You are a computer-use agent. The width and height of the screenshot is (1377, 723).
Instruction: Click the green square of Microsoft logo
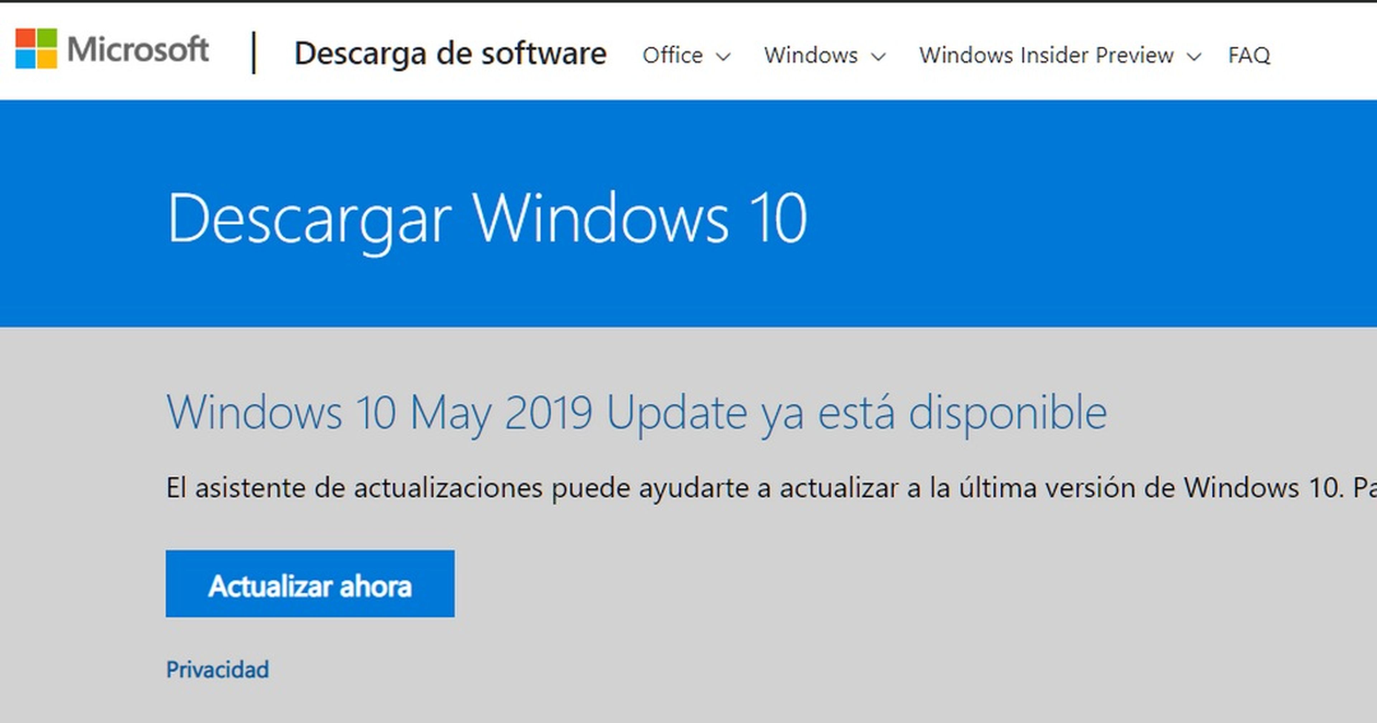tap(47, 38)
